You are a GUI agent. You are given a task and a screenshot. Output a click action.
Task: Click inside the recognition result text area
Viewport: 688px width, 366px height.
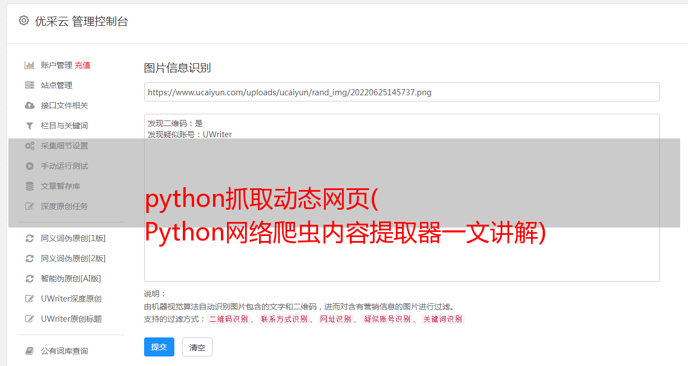[x=401, y=197]
